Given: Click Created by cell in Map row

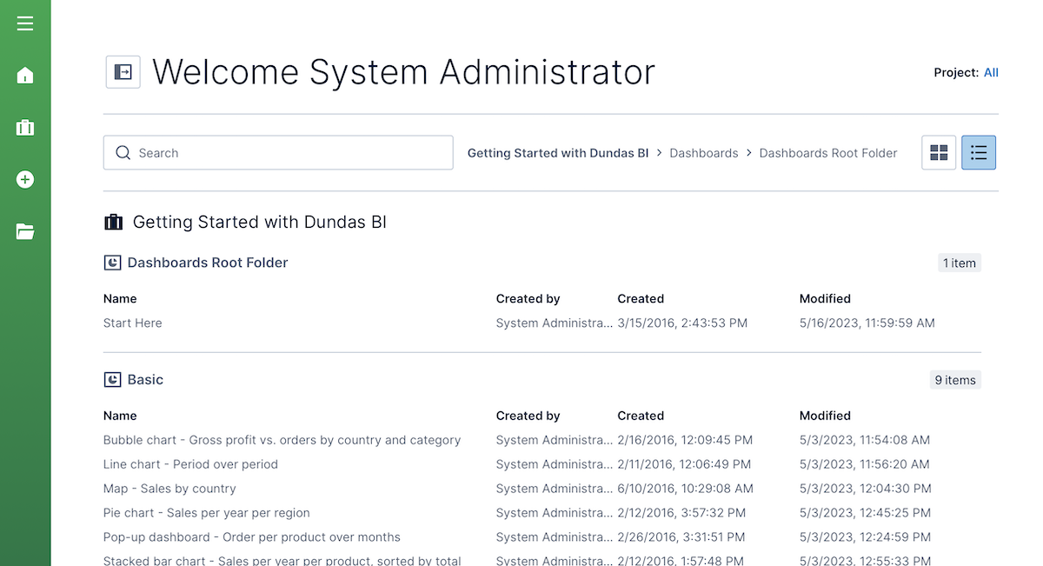Looking at the screenshot, I should (x=555, y=489).
